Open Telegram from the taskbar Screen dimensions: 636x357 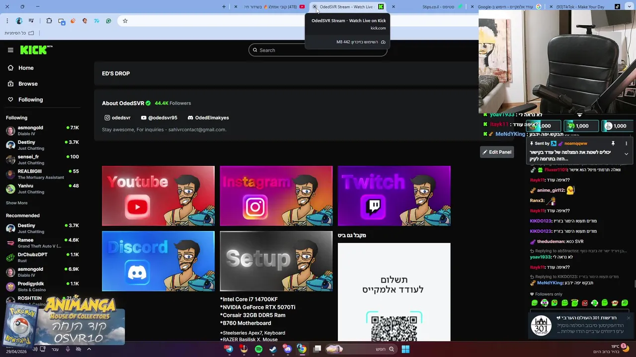click(x=229, y=349)
